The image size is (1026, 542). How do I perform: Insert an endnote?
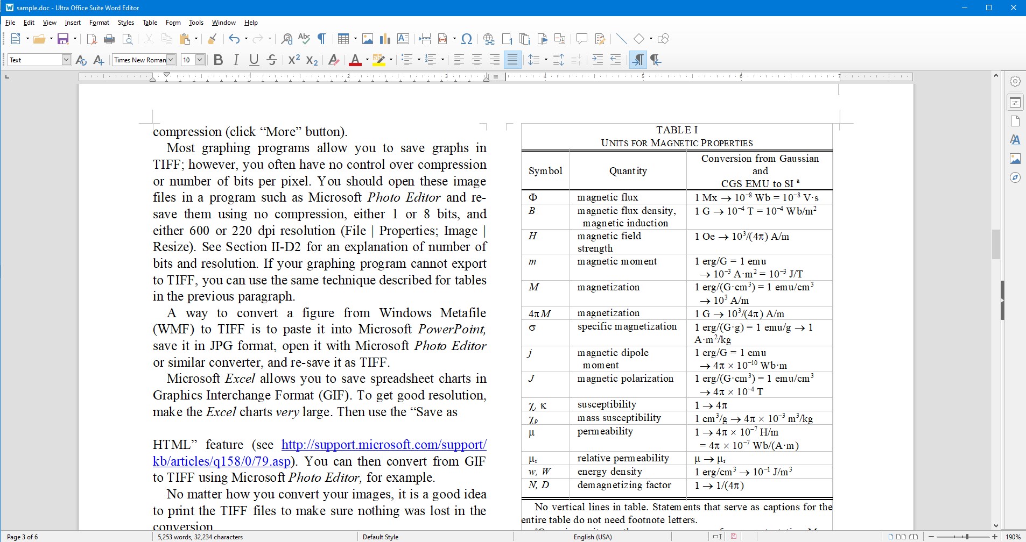(524, 39)
